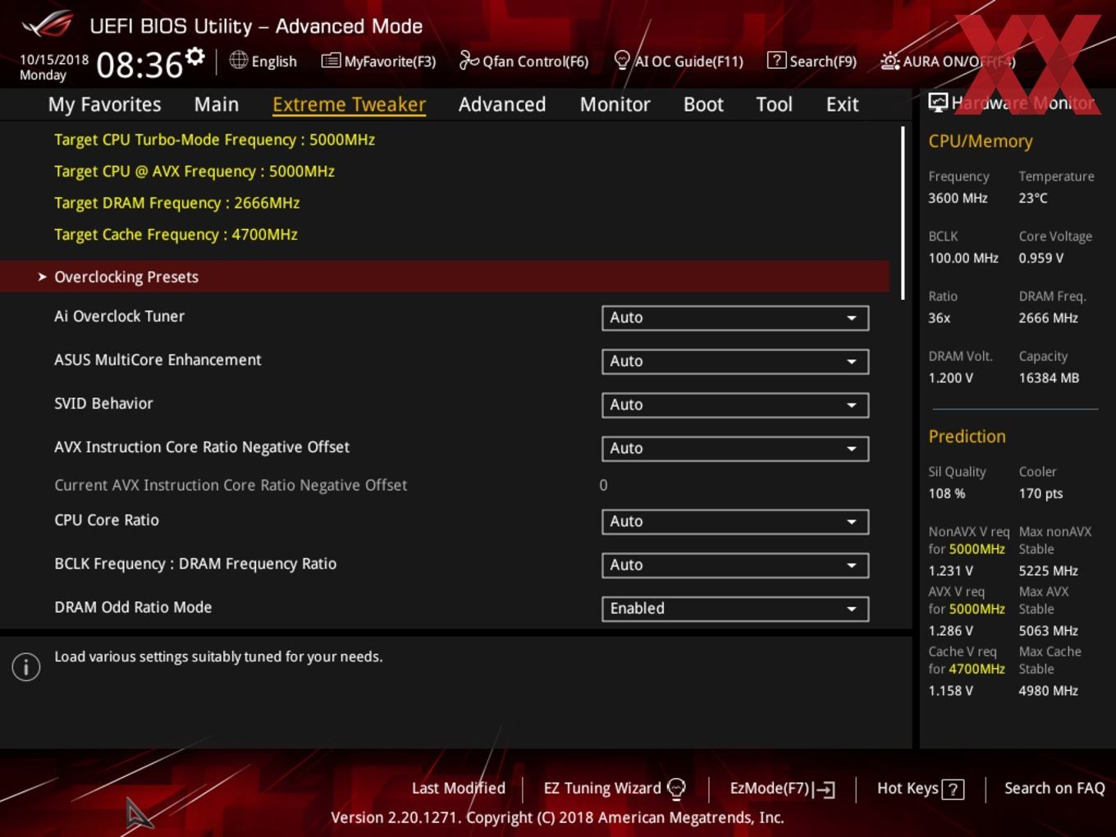Click Search on FAQ link
This screenshot has height=837, width=1116.
click(x=1054, y=788)
